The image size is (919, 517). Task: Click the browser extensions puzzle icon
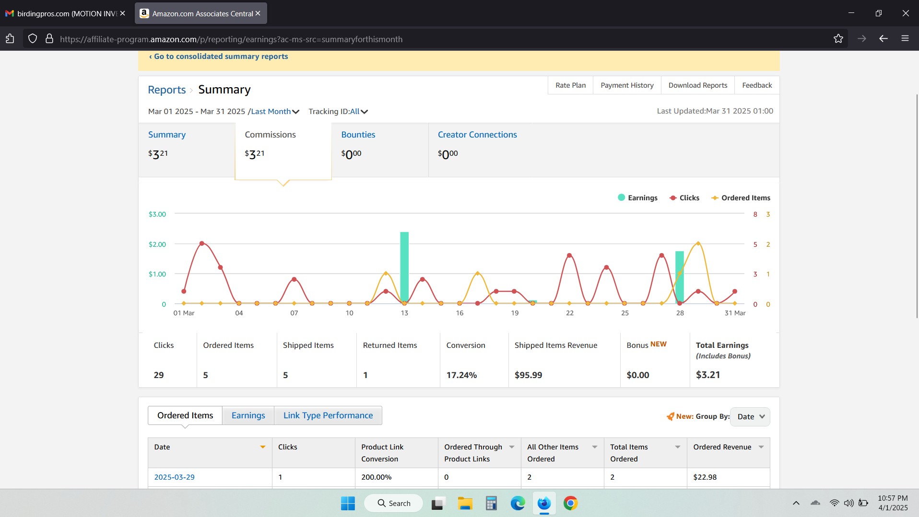tap(10, 39)
